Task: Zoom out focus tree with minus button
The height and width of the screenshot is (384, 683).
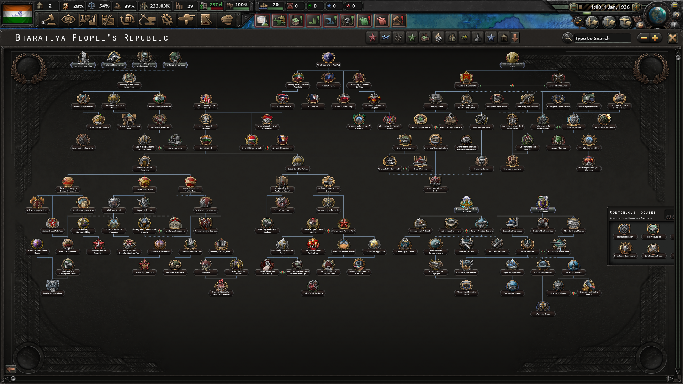Action: [644, 38]
